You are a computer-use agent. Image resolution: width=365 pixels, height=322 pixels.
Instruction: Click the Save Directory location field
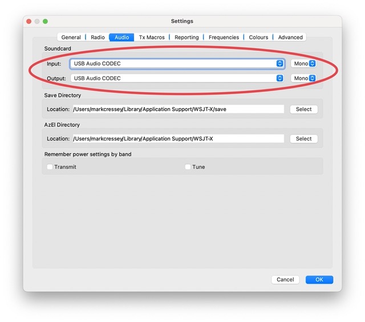tap(179, 109)
